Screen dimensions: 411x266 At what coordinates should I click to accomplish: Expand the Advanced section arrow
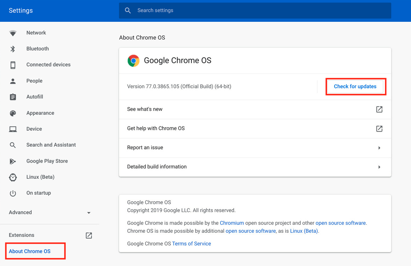[89, 213]
